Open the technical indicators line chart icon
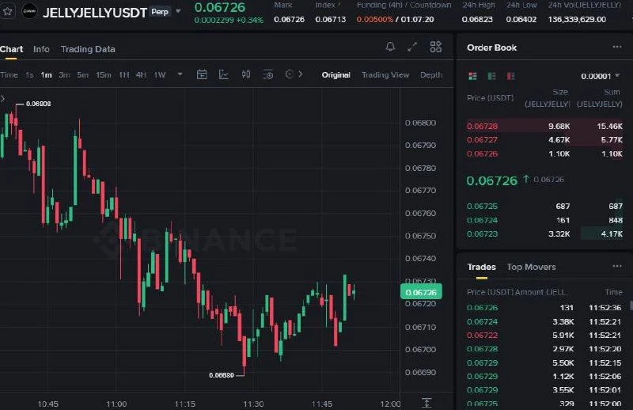 tap(224, 74)
